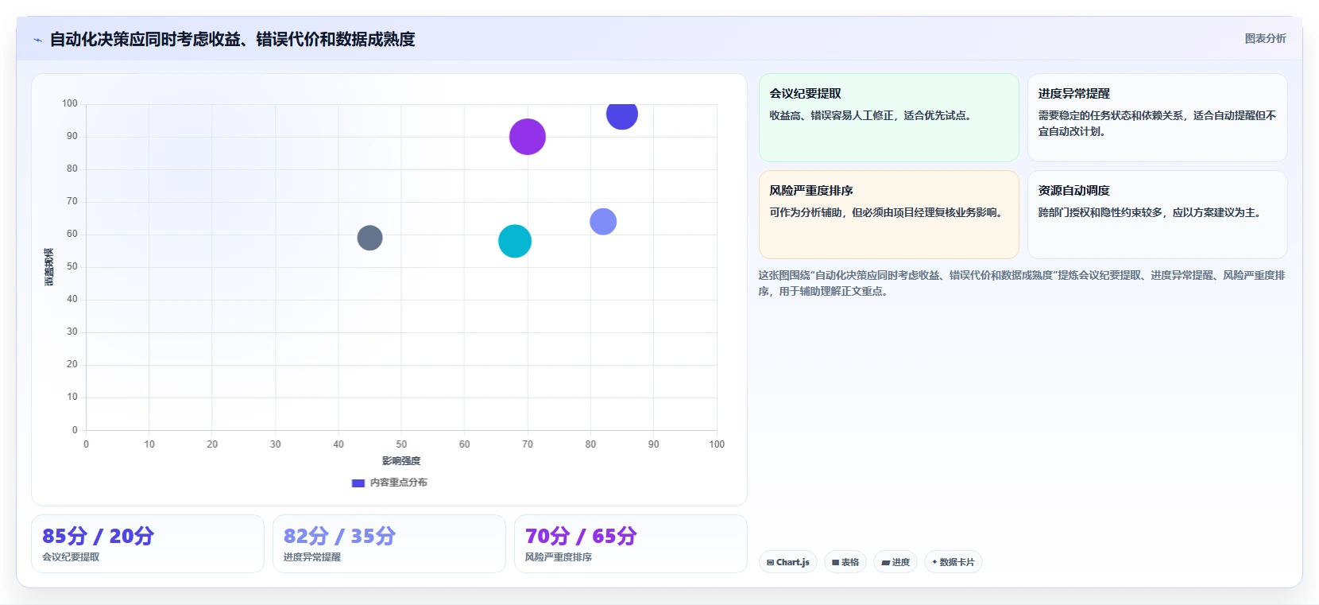Click the 表格 tag chip

[845, 562]
